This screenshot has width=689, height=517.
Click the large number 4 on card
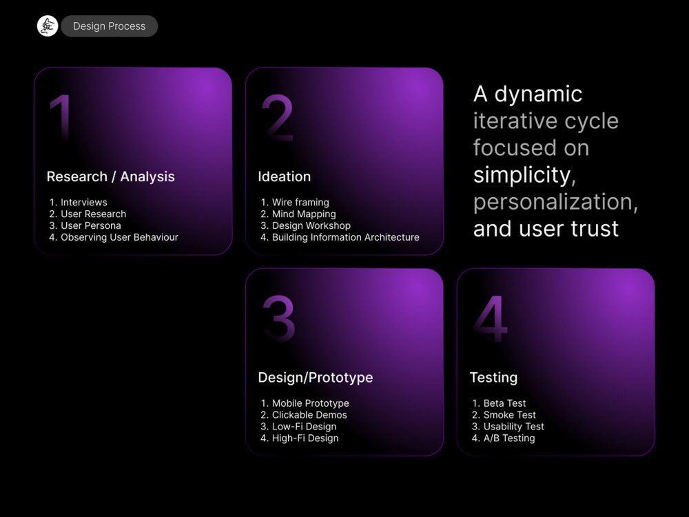[x=491, y=318]
